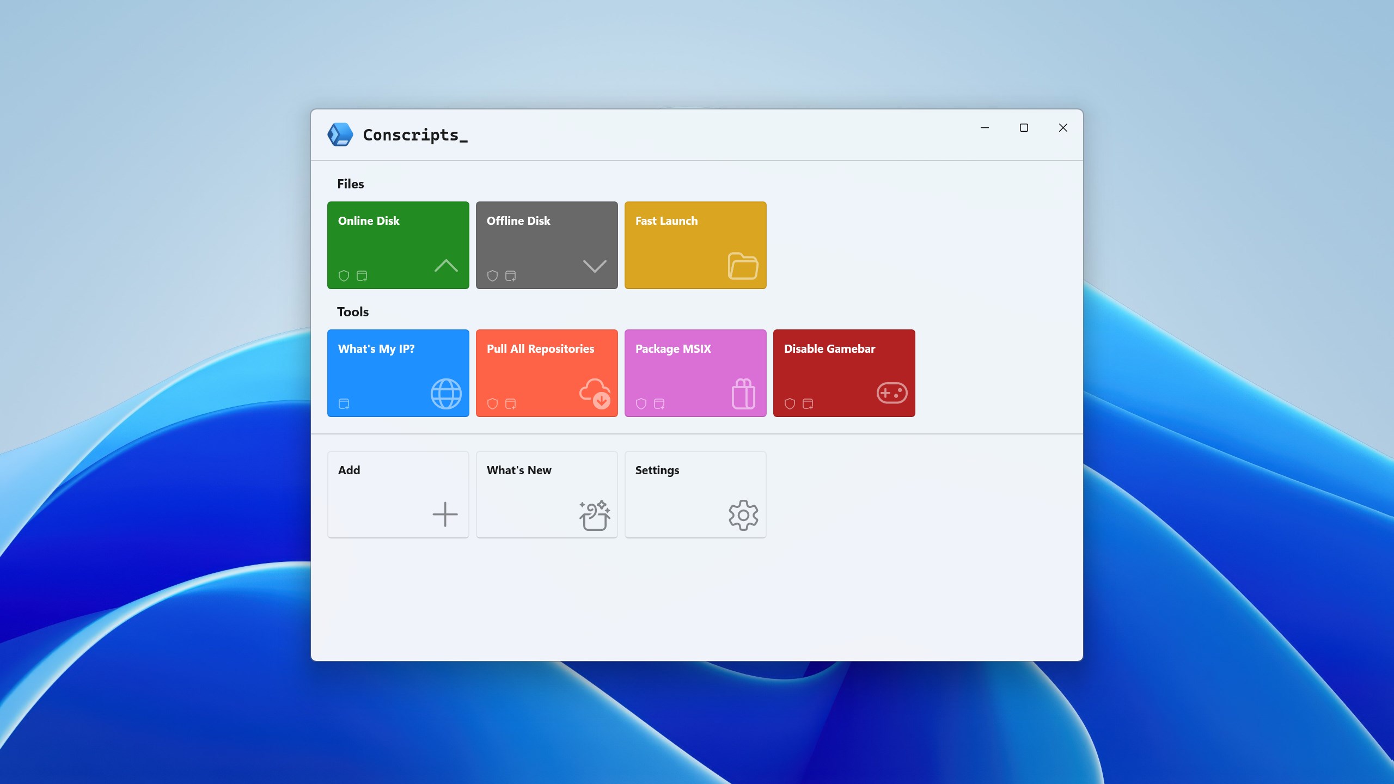Click the window icon on Disable Gamebar tile

(x=808, y=403)
